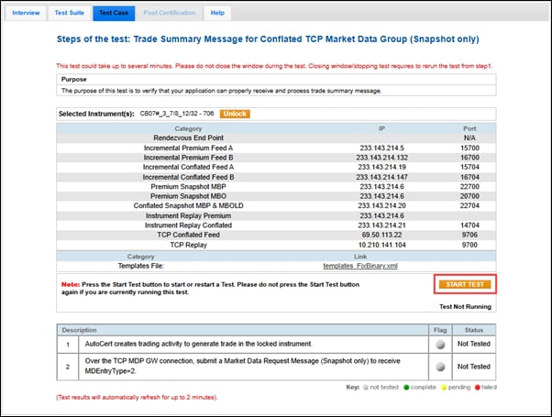Open the Help tab

[x=217, y=13]
